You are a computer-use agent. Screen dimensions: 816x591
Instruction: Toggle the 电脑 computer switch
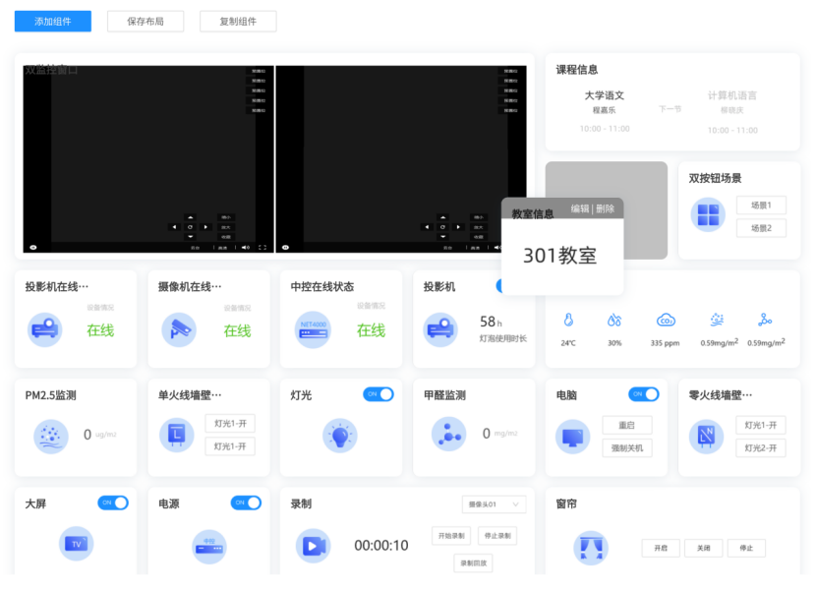tap(643, 394)
